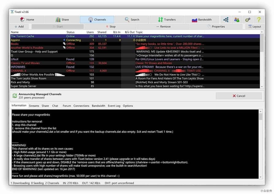This screenshot has height=194, width=274.
Task: Stop the selected channel
Action: [111, 27]
